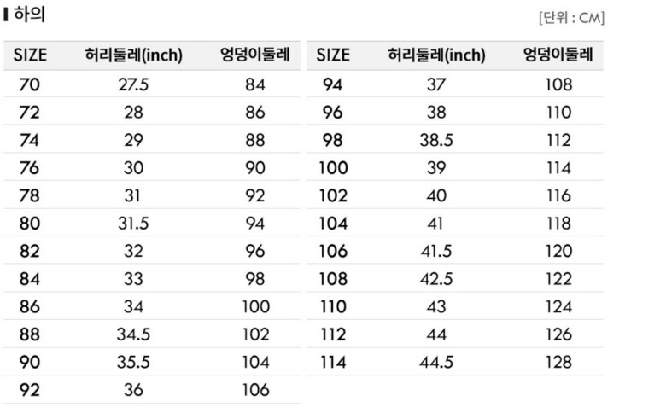Select size 80 in the size column

coord(30,224)
